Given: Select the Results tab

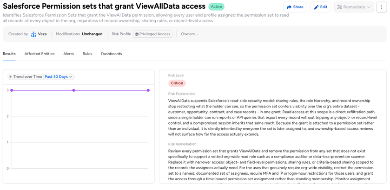Looking at the screenshot, I should (9, 54).
